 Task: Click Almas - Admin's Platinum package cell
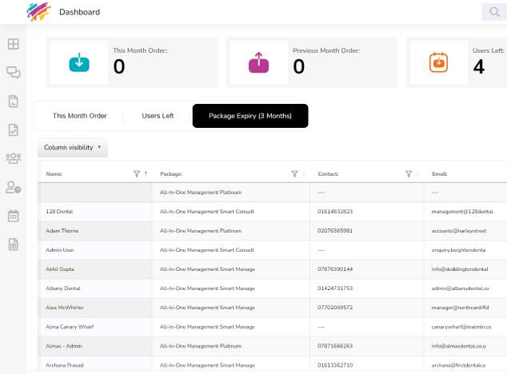[201, 346]
